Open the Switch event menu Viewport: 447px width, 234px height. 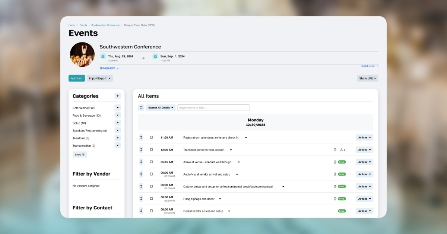[x=370, y=66]
